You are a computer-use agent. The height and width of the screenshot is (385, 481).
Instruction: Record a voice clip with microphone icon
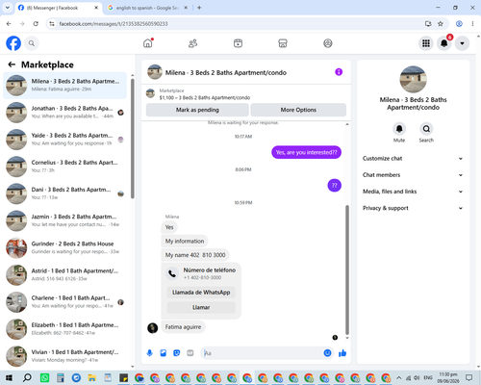150,353
